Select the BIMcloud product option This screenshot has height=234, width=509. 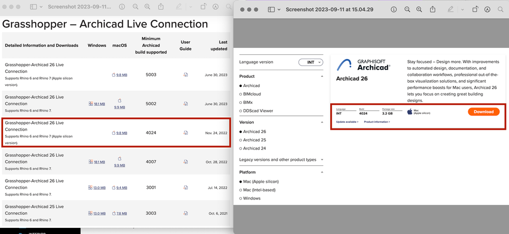pos(250,94)
